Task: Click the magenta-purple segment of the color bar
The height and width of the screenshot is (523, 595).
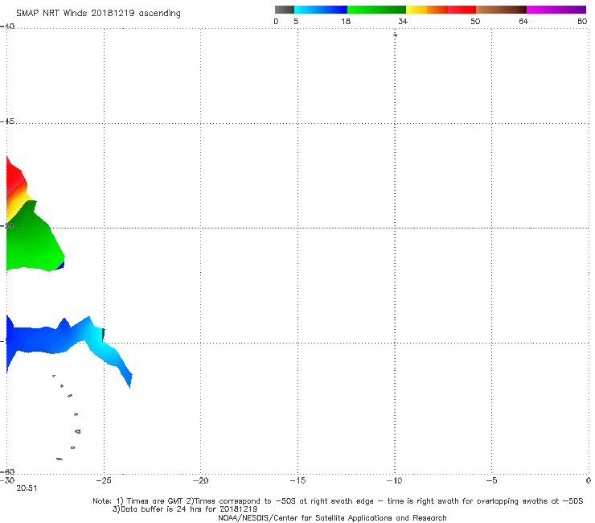Action: (x=556, y=10)
